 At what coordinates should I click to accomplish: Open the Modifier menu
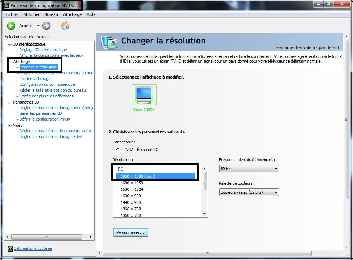(31, 14)
